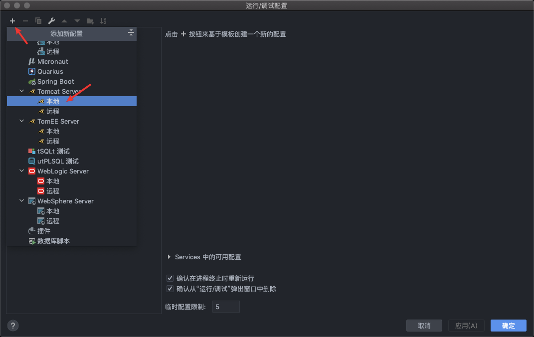
Task: Click the Tomcat Server label
Action: 59,91
